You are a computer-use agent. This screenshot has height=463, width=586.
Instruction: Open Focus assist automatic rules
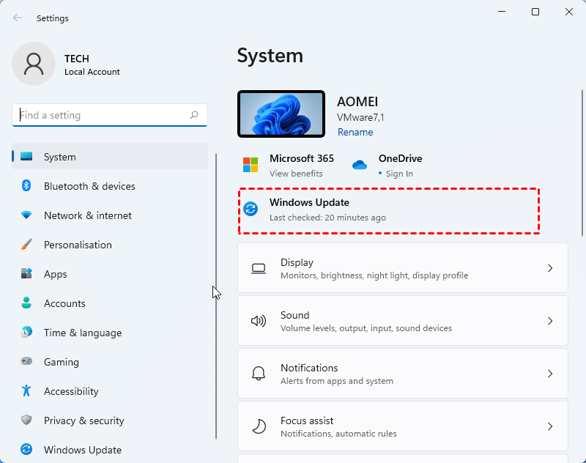[402, 426]
